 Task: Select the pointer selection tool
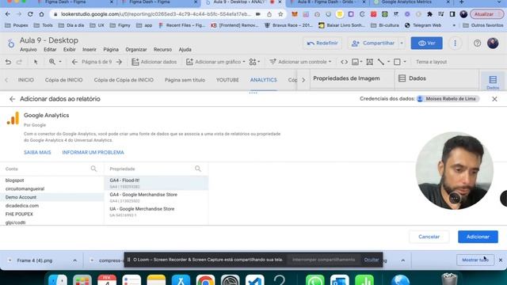pos(36,62)
